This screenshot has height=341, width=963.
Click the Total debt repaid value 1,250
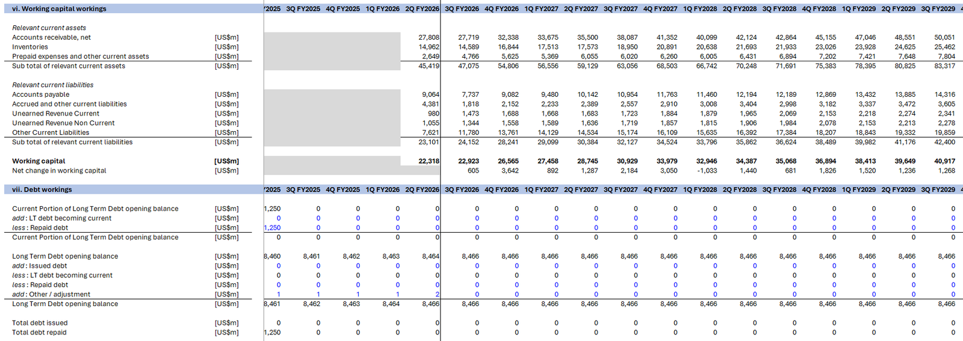click(272, 333)
